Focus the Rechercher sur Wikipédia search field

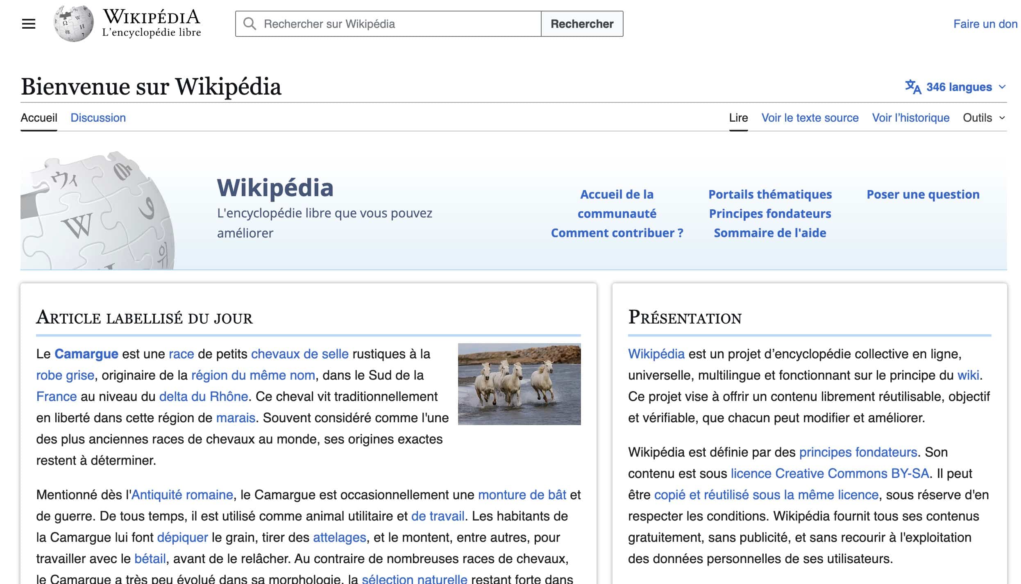pyautogui.click(x=388, y=24)
